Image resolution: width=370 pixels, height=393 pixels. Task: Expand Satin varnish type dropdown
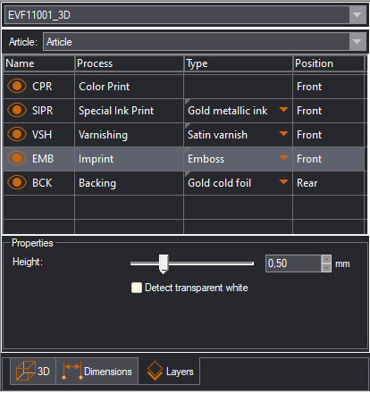(283, 134)
